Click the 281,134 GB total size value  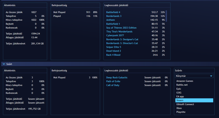click(x=37, y=44)
